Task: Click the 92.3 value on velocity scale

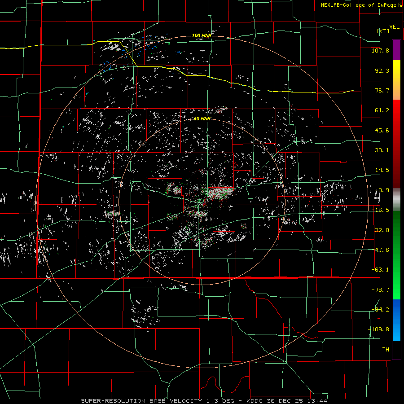Action: click(382, 70)
